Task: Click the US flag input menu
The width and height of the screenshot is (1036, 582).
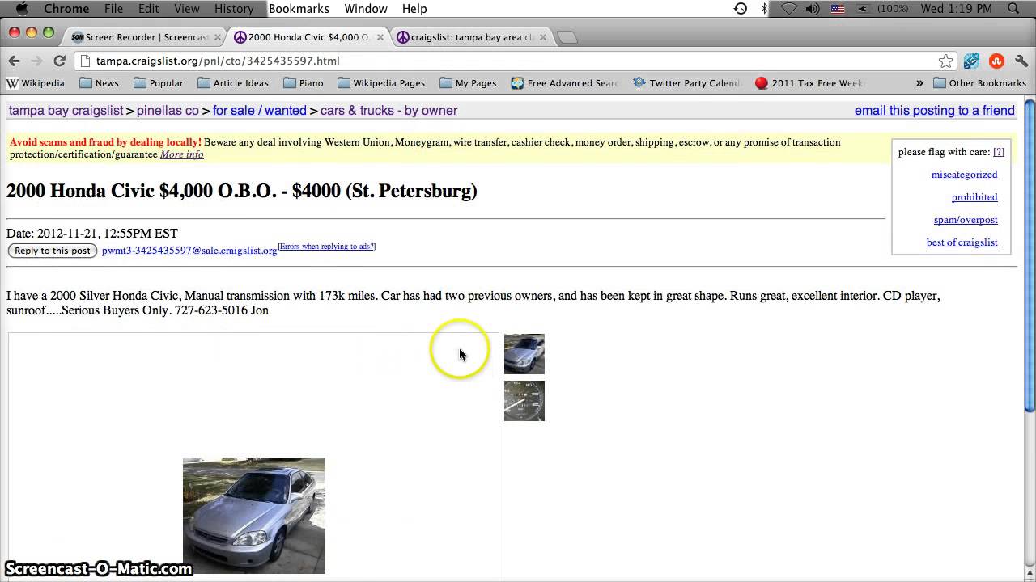Action: pyautogui.click(x=838, y=9)
